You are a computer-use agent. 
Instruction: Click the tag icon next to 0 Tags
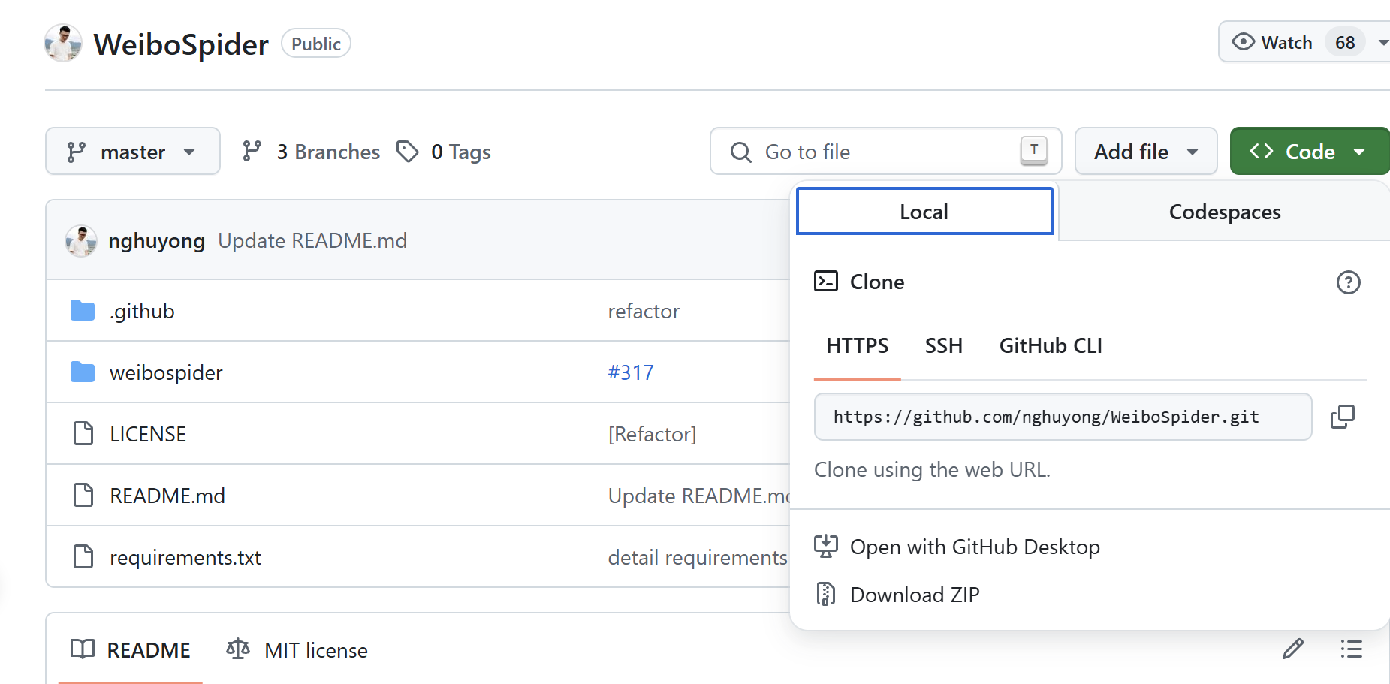coord(408,152)
